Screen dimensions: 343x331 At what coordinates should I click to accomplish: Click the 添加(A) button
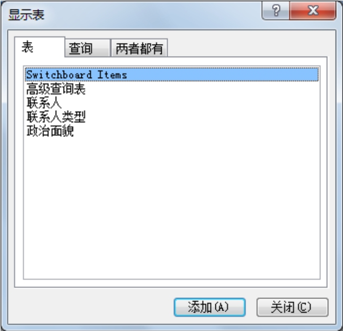210,307
